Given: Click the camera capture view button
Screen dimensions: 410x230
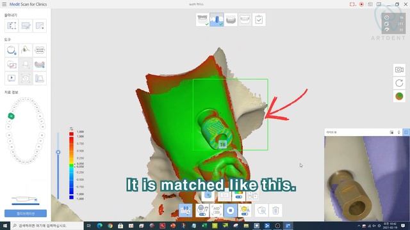Looking at the screenshot, I should (x=399, y=70).
